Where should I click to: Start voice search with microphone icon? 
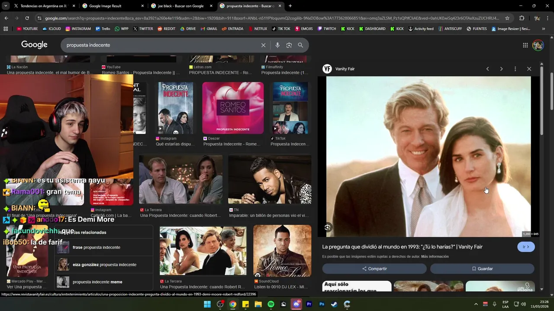point(277,45)
